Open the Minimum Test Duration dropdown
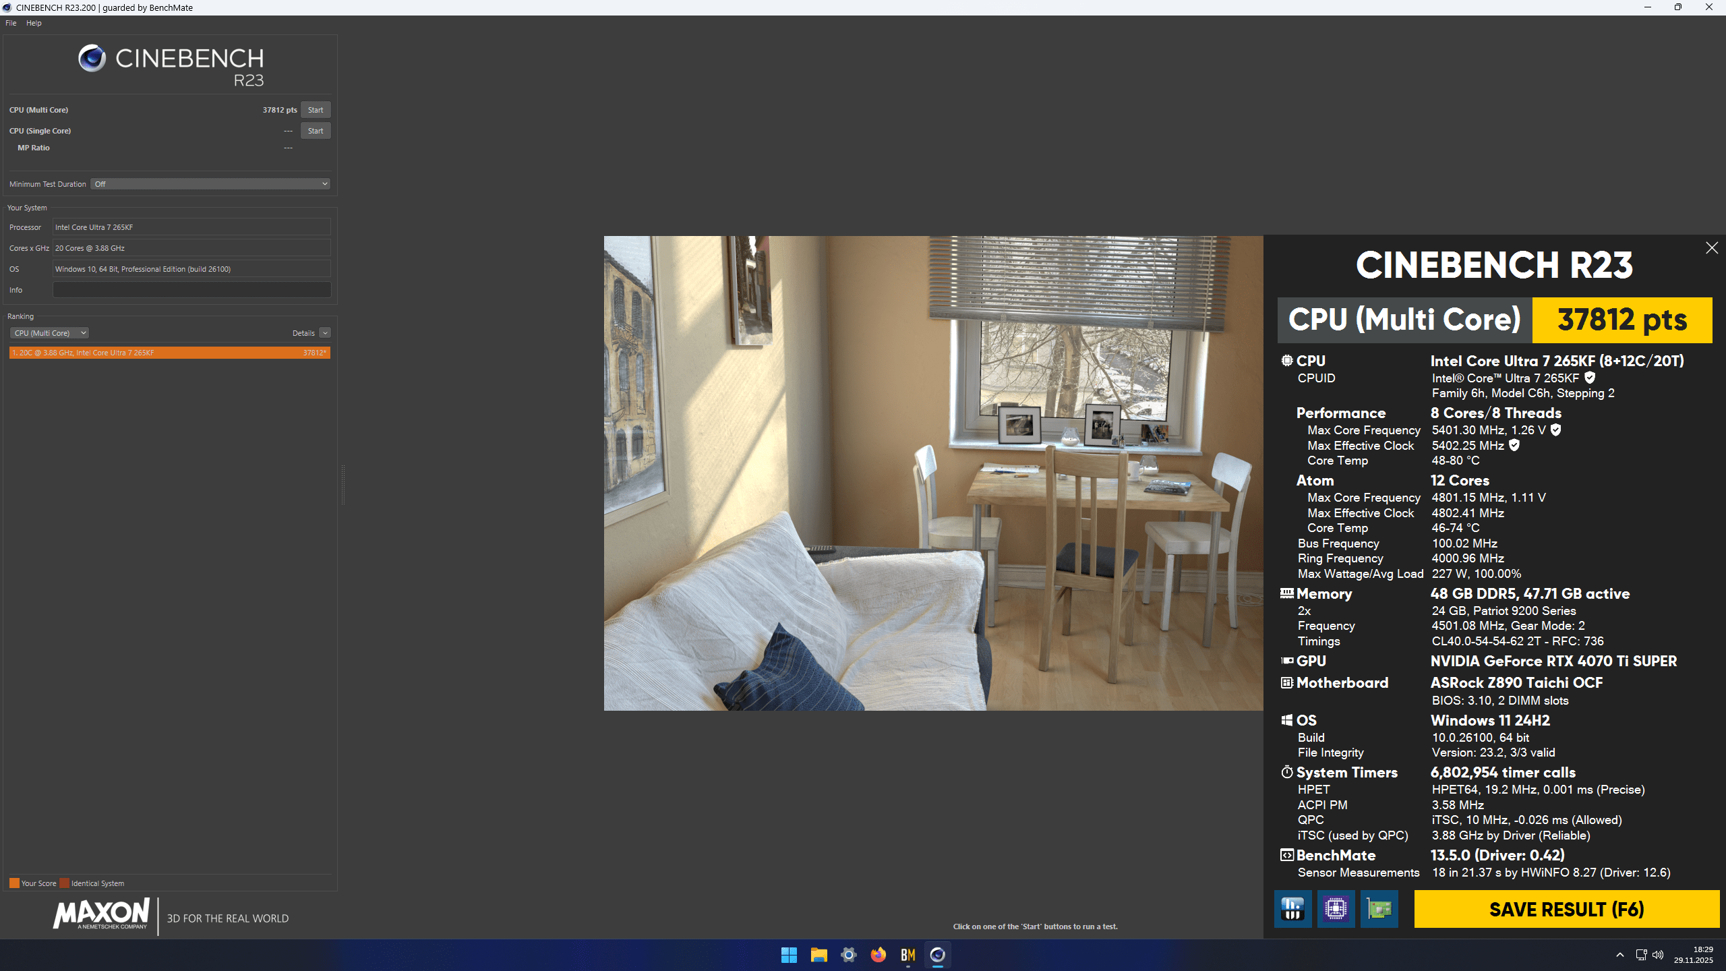 pyautogui.click(x=210, y=184)
